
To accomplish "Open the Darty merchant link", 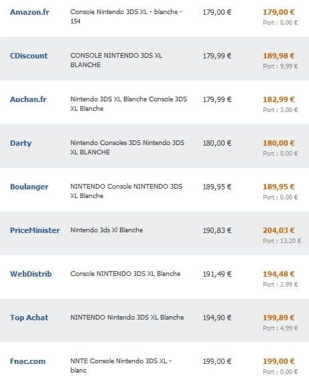I will coord(21,143).
